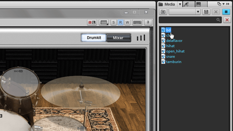Click the file icon next to hihat

pos(163,46)
